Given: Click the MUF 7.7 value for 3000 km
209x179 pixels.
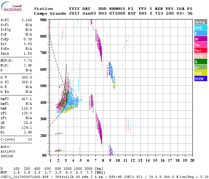Looking at the screenshot, I should 90,173.
